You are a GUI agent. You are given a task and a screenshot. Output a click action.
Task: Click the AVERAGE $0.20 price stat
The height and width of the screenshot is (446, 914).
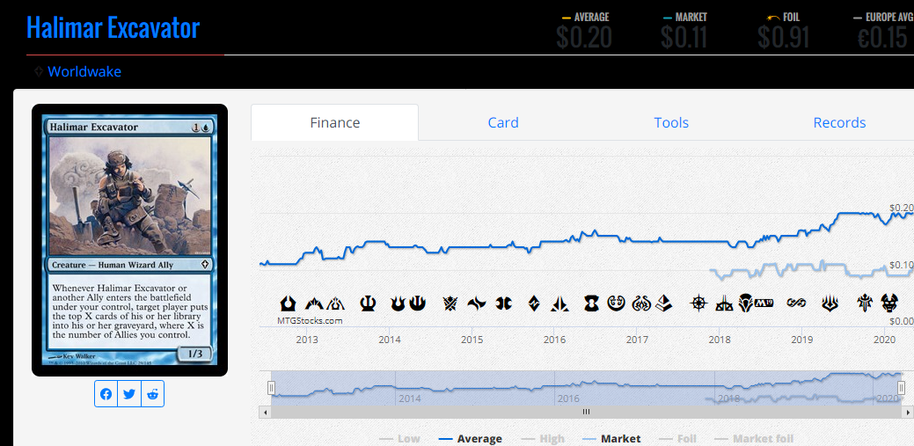click(x=584, y=29)
